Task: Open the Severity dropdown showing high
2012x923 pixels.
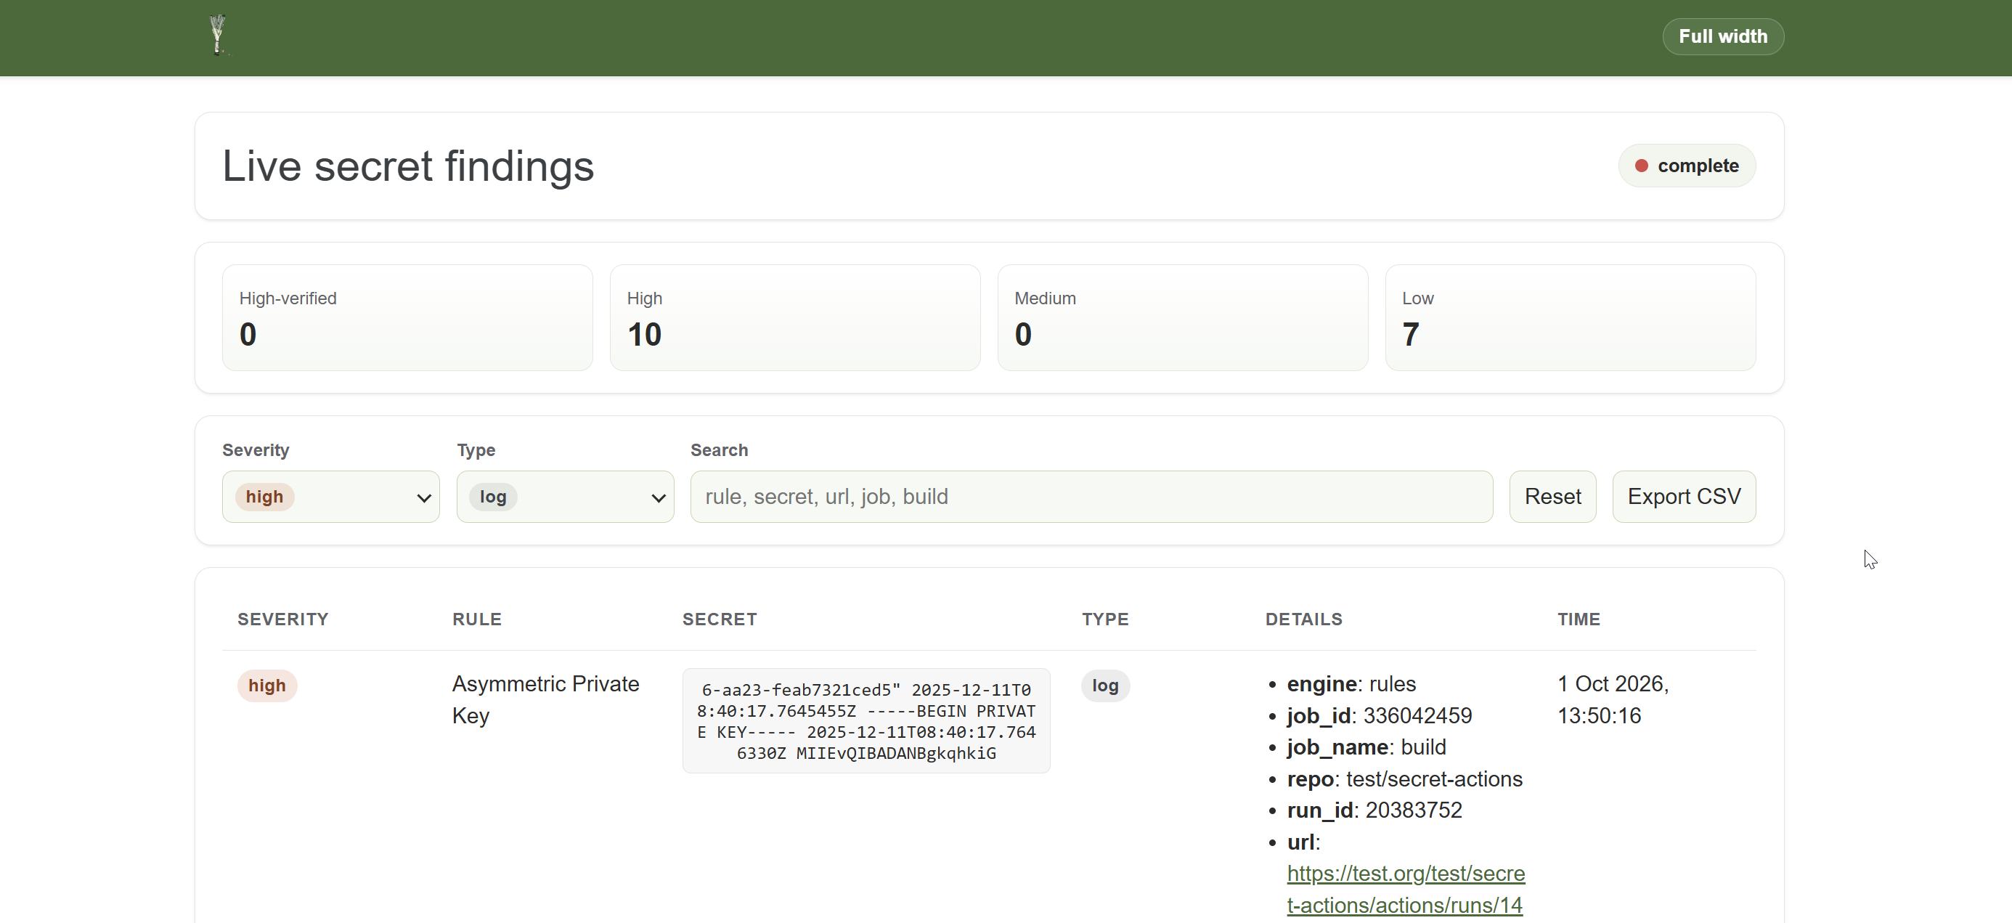Action: [x=330, y=497]
